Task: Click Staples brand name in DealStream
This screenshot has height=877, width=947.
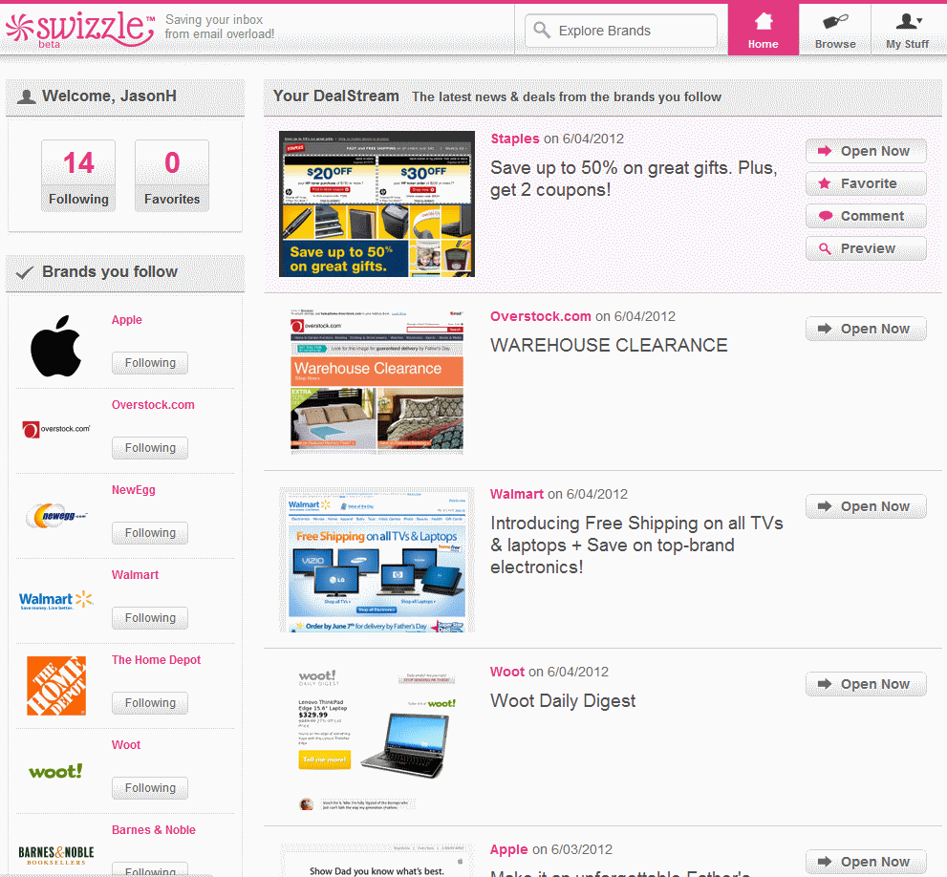Action: pyautogui.click(x=514, y=139)
